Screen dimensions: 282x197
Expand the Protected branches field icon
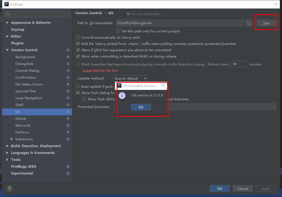tap(273, 107)
